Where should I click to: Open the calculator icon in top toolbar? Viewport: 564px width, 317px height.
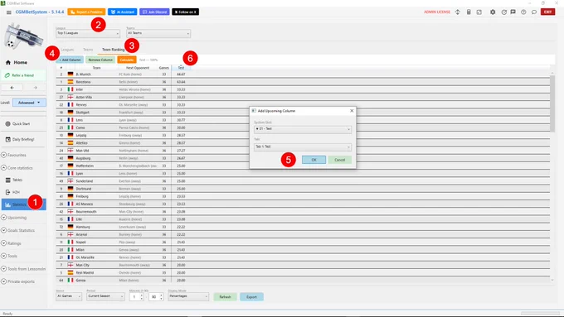(x=469, y=12)
